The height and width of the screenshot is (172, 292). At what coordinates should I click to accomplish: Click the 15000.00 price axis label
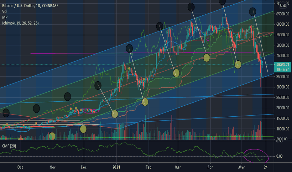[283, 118]
